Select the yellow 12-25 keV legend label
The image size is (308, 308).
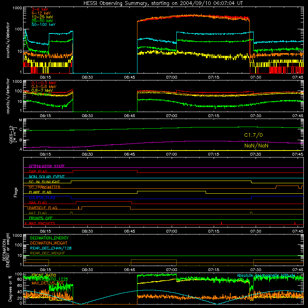click(42, 17)
